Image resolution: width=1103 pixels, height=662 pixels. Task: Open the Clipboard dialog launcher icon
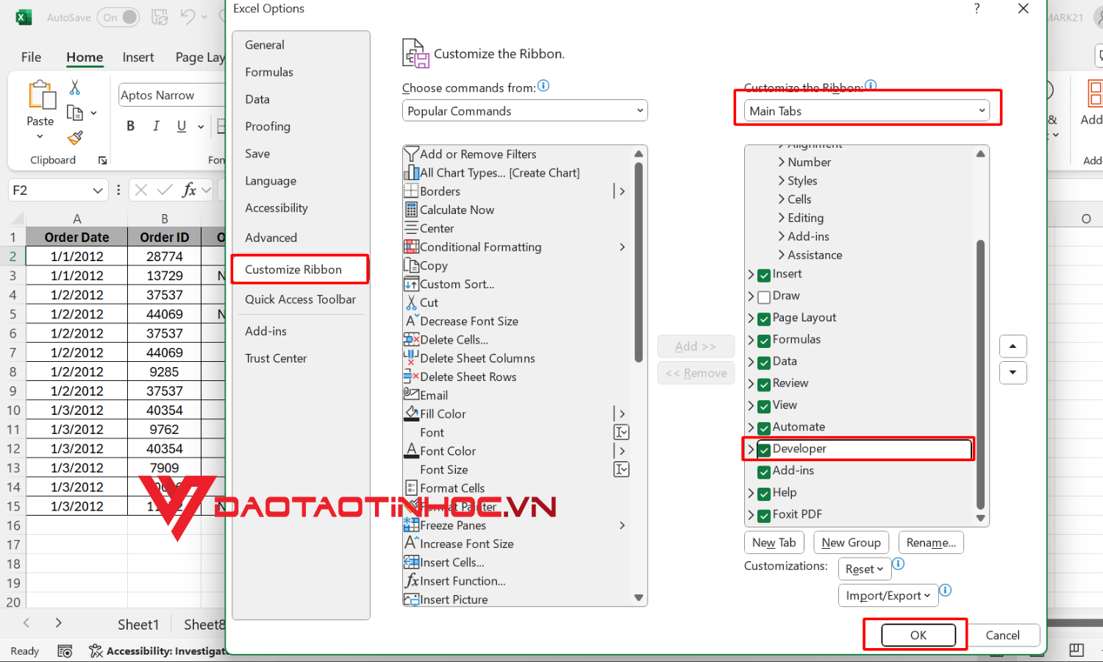102,160
